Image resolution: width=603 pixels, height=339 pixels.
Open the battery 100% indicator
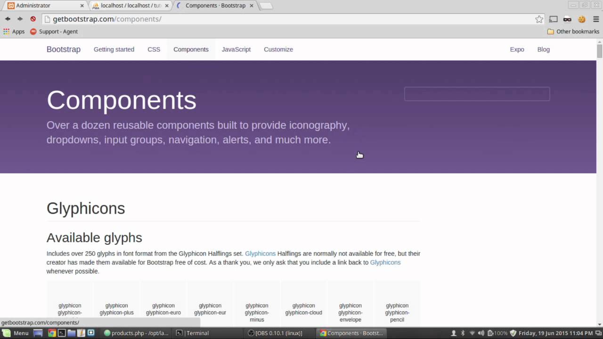click(x=497, y=333)
